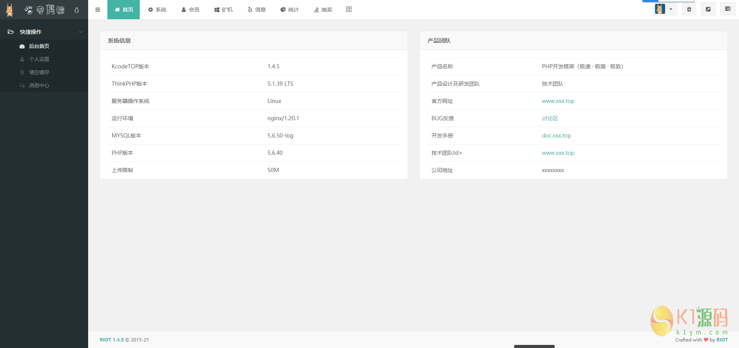Open the right-side panel list icon

[x=727, y=9]
